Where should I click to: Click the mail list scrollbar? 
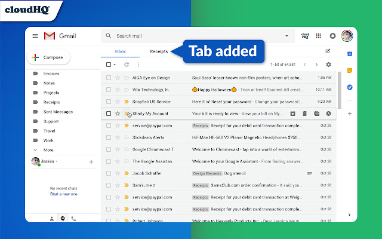pyautogui.click(x=340, y=90)
